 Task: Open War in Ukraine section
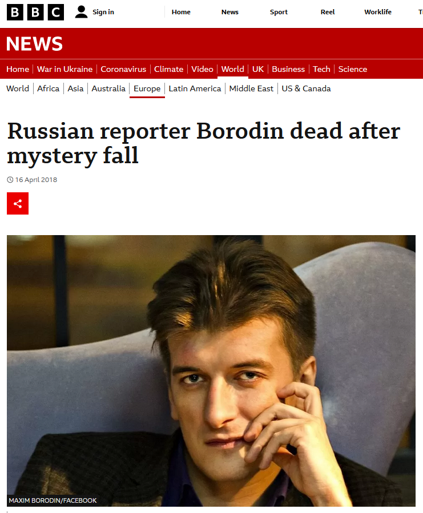click(65, 69)
